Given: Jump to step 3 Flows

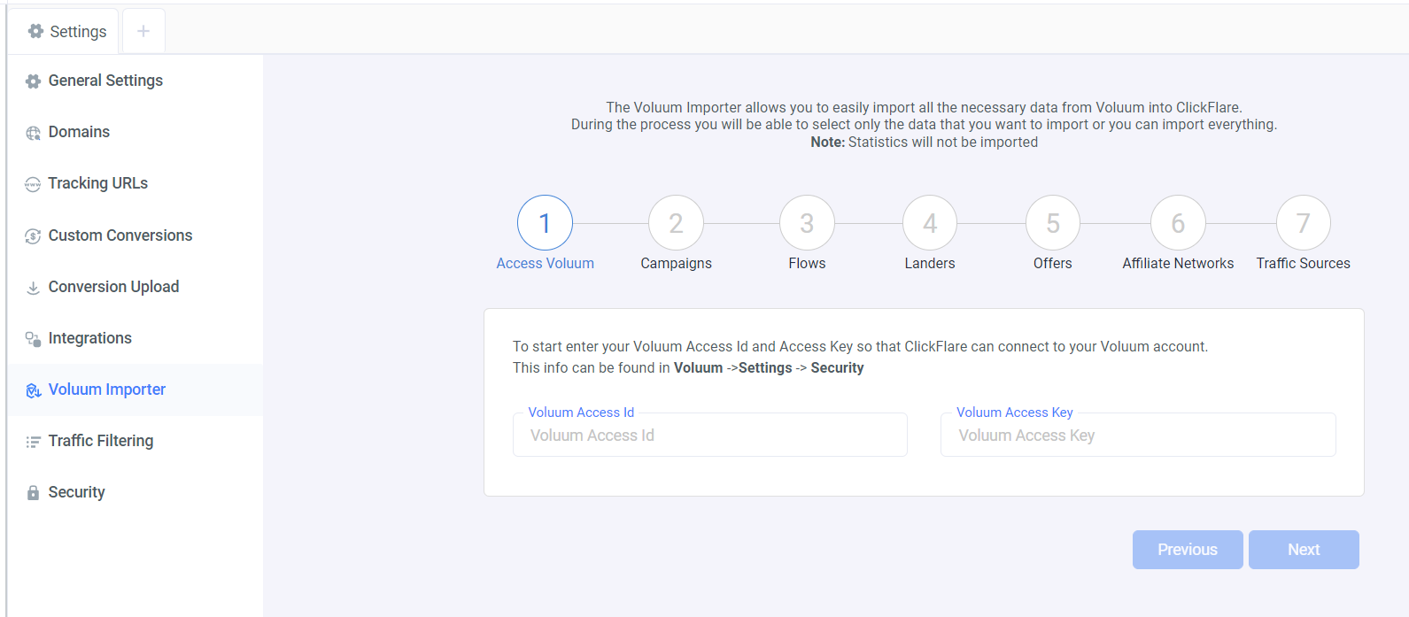Looking at the screenshot, I should click(x=807, y=223).
